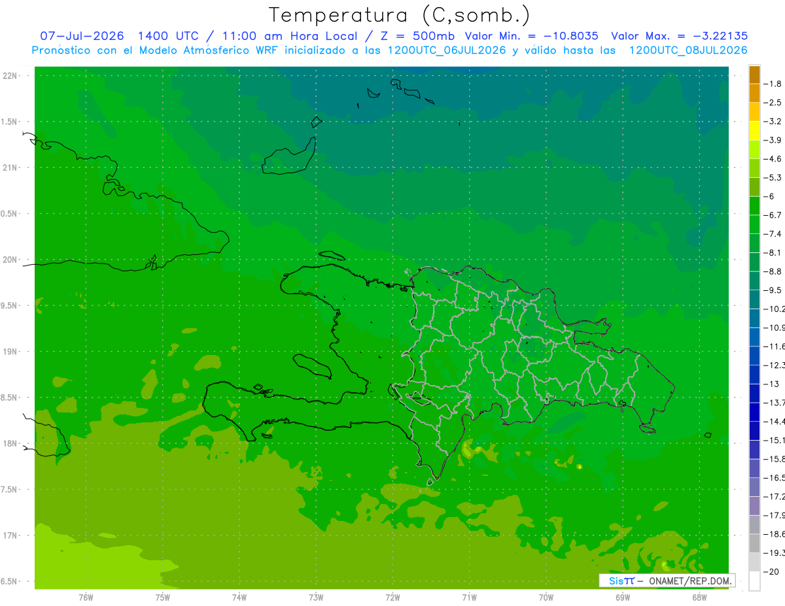Click the "21N" latitude axis label
Image resolution: width=785 pixels, height=606 pixels.
coord(10,168)
